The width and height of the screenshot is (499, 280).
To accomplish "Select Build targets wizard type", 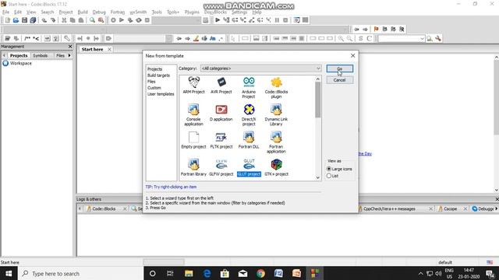I will pos(158,75).
